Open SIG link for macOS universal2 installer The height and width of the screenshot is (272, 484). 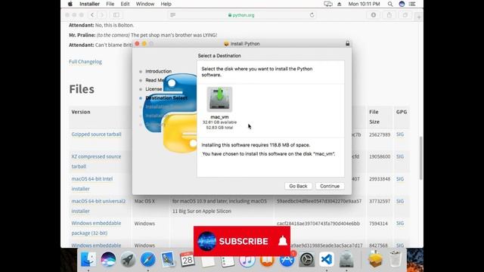tap(400, 201)
